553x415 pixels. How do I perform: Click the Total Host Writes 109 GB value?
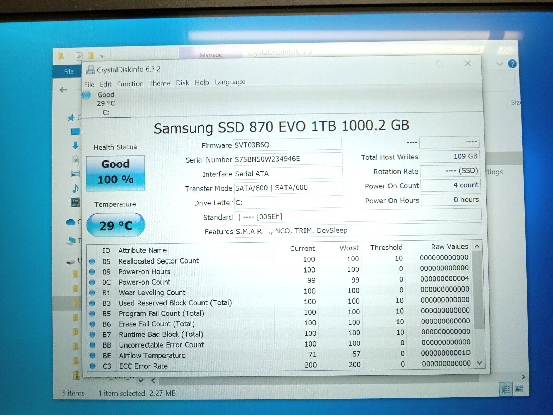coord(450,156)
